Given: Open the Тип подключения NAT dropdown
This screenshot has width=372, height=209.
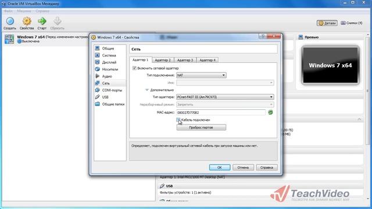Looking at the screenshot, I should [x=201, y=75].
